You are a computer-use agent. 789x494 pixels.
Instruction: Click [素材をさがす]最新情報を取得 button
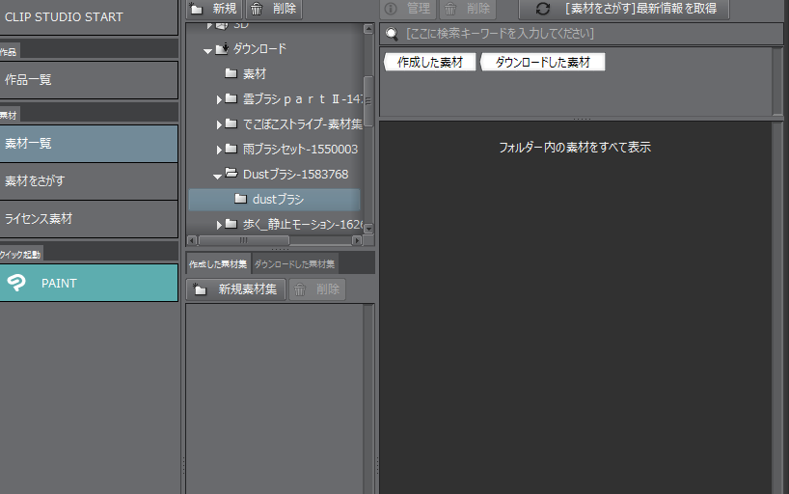click(x=624, y=9)
